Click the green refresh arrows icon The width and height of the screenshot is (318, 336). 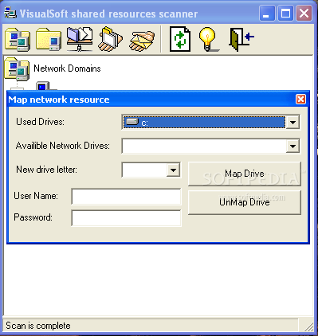tap(180, 39)
